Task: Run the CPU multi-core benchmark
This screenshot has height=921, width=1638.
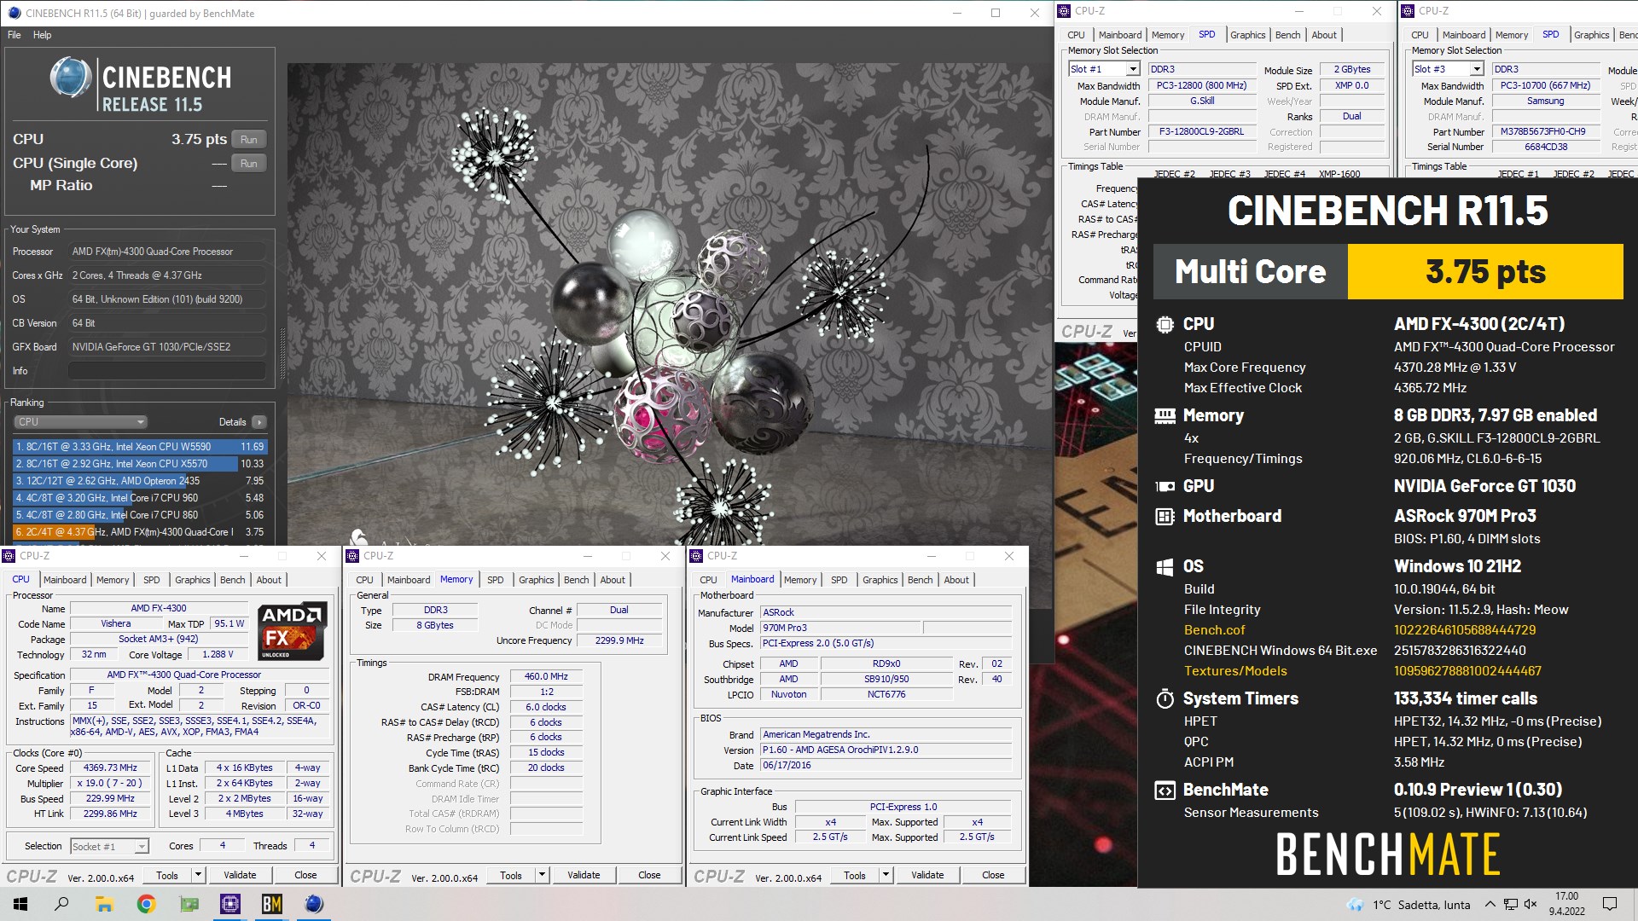Action: 248,140
